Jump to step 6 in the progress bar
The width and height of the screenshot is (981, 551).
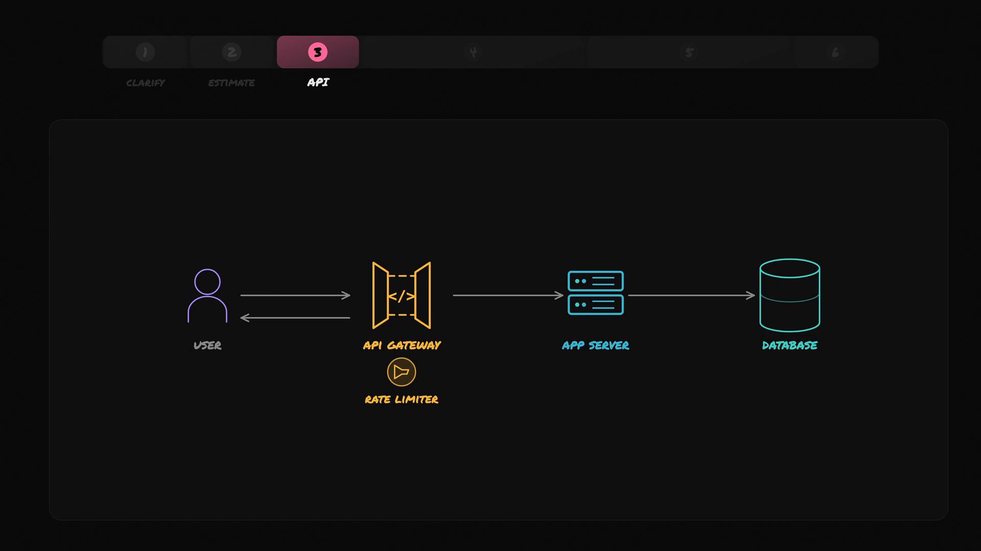click(x=835, y=52)
